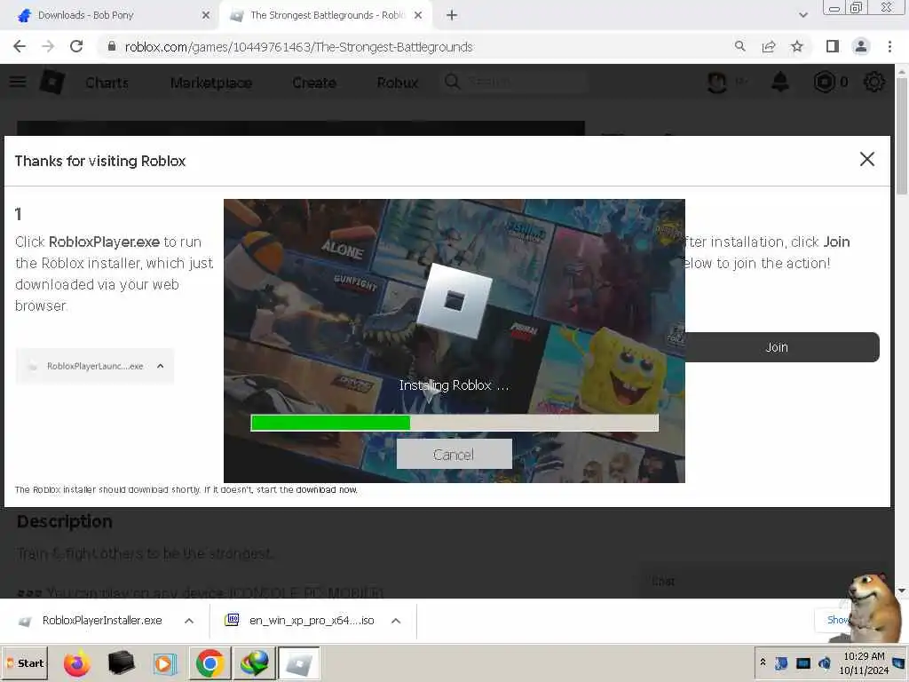909x682 pixels.
Task: Open Roblox notifications bell
Action: [780, 82]
